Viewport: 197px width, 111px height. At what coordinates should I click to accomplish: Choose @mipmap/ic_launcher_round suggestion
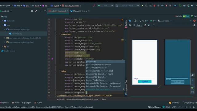click(105, 74)
